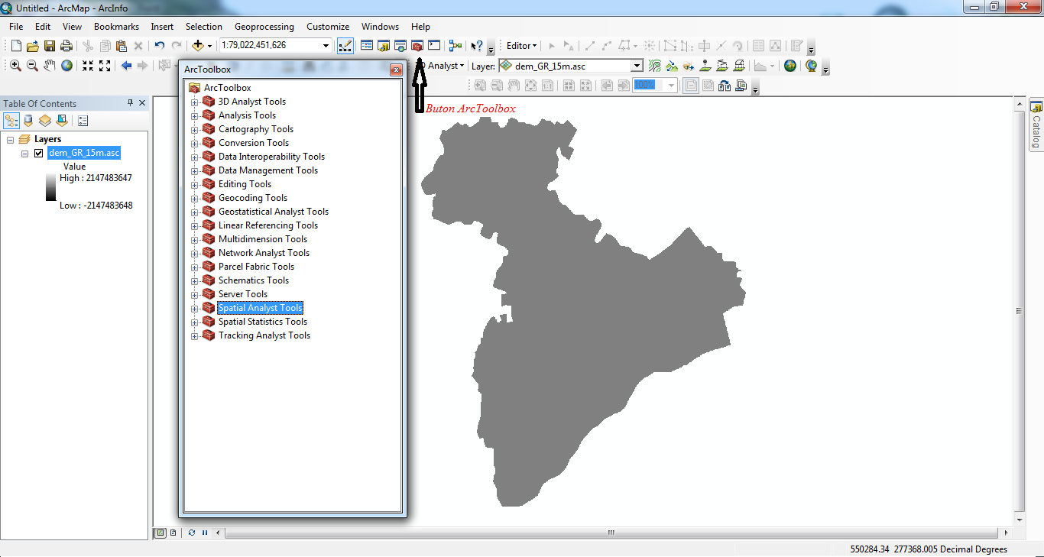Click the grayscale color ramp in legend
Screen dimensions: 1044x557
(50, 187)
